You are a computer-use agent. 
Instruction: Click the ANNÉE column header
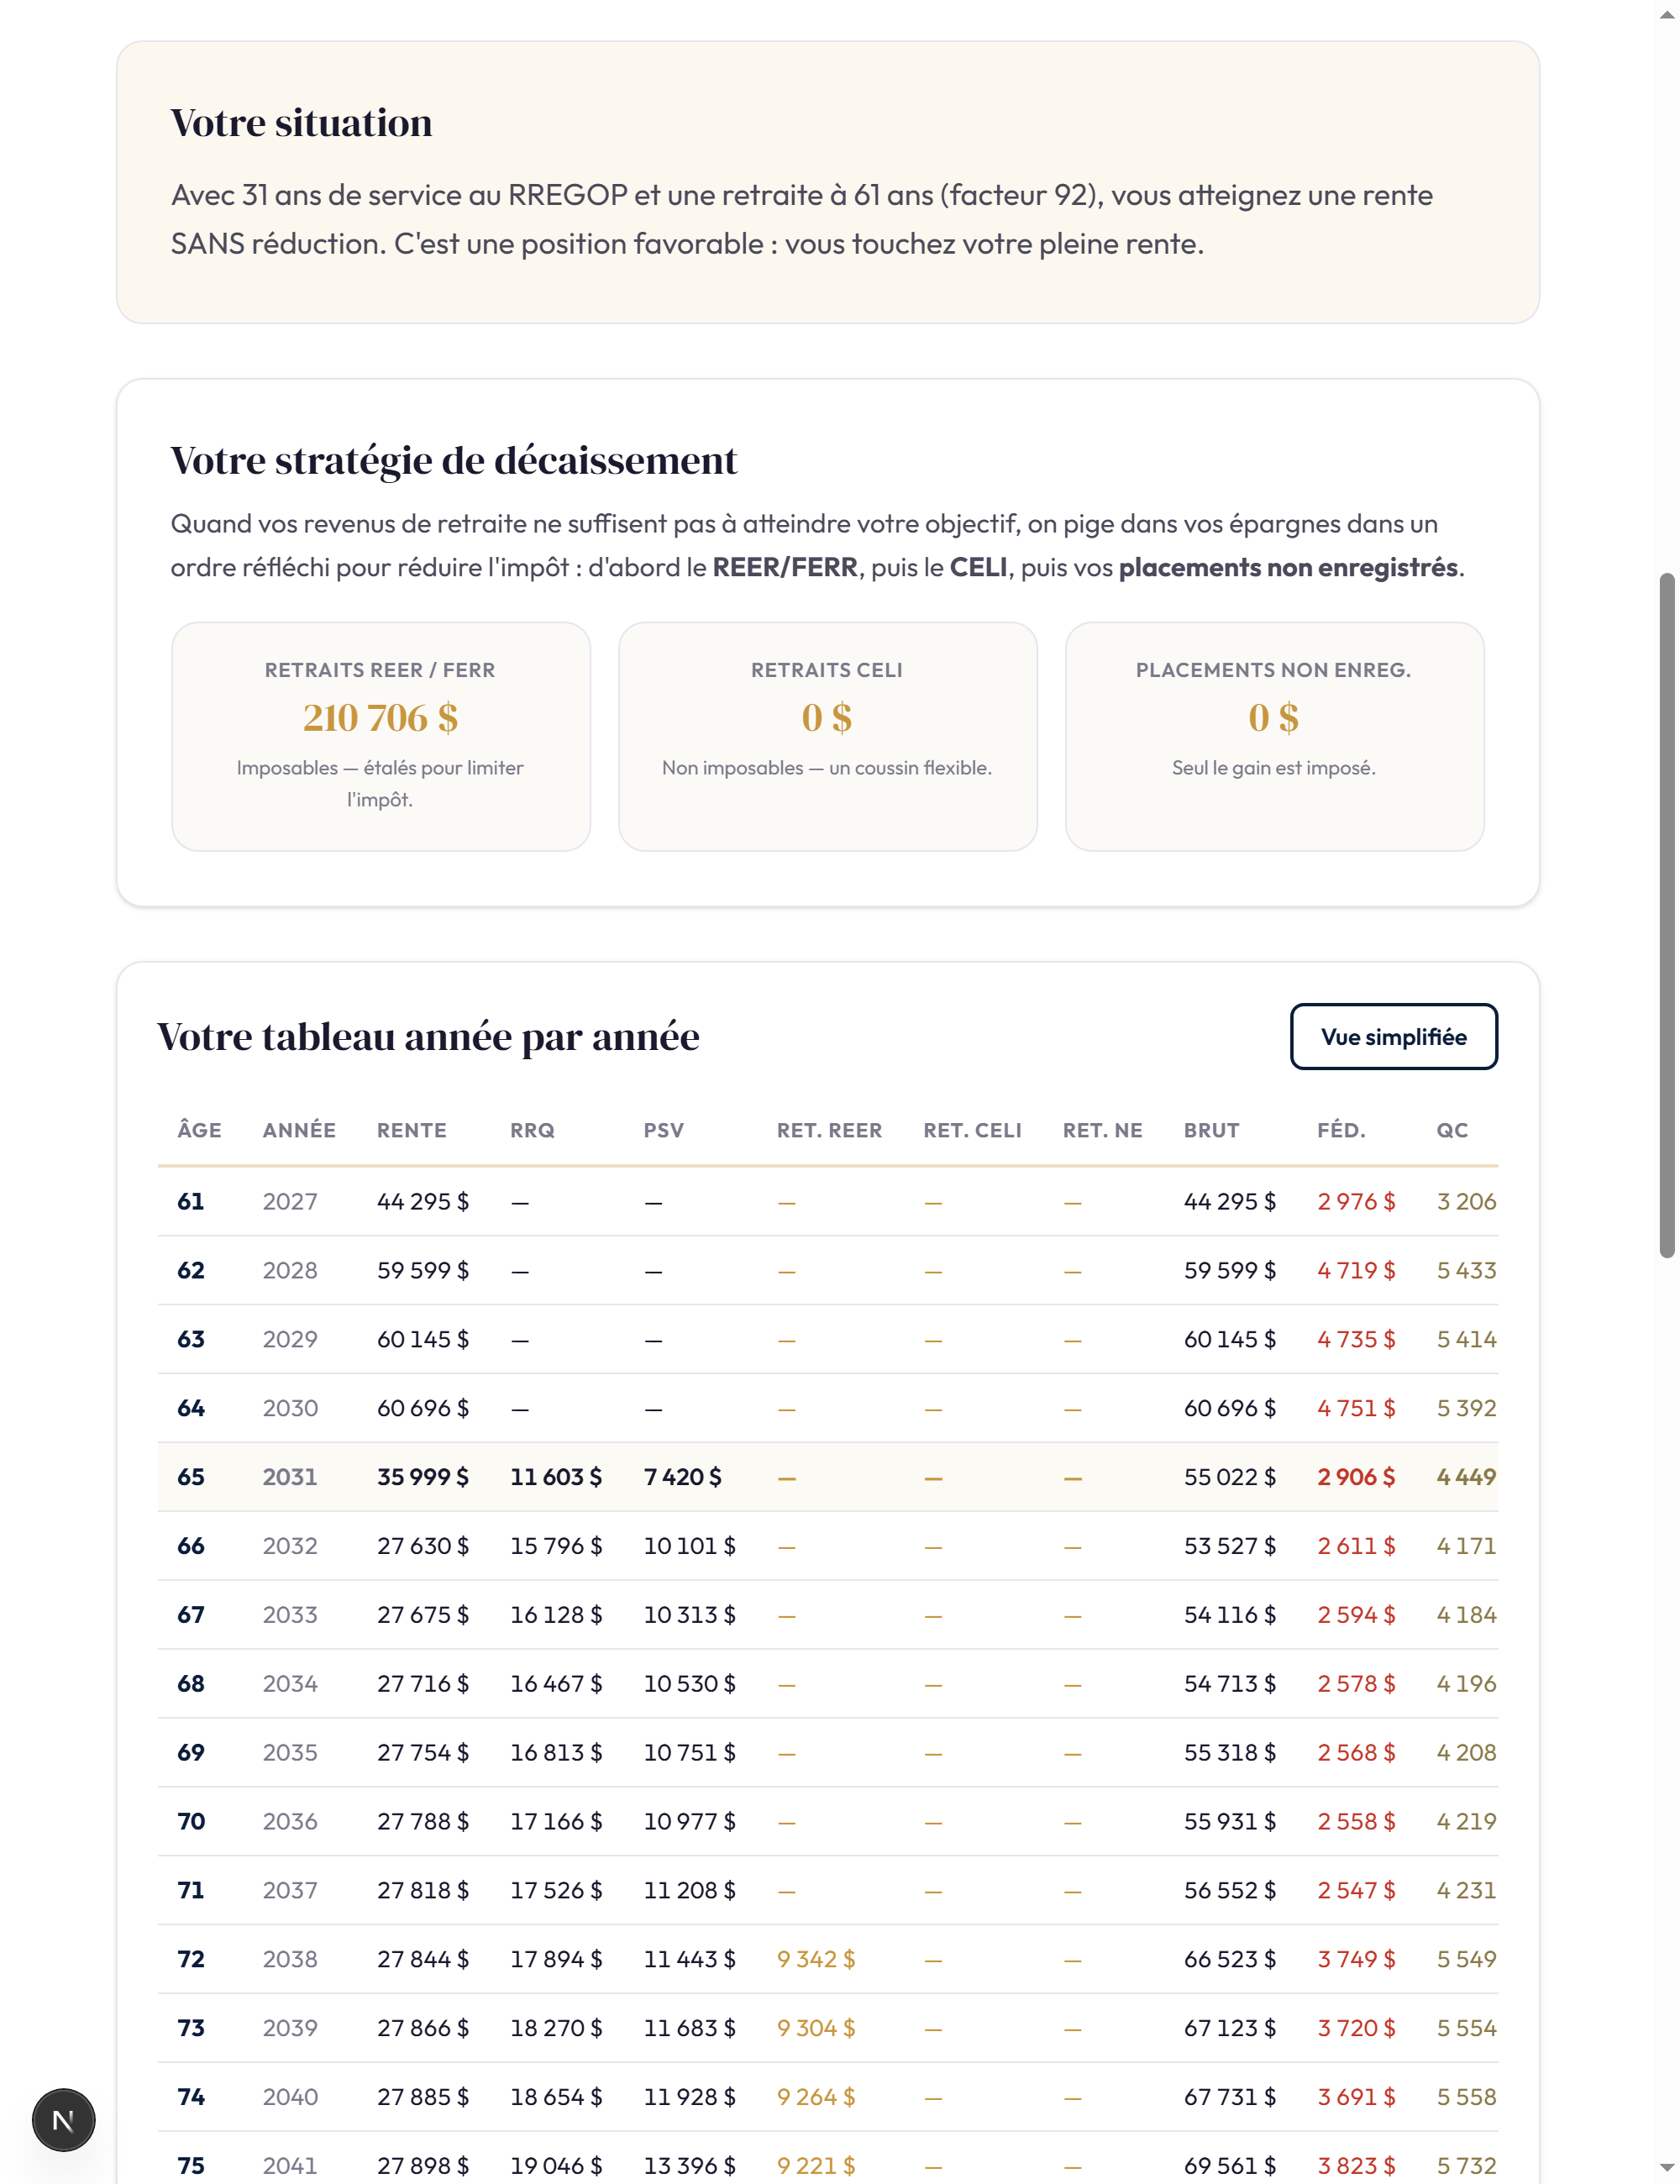299,1130
